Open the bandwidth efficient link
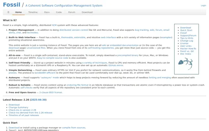Screen dimensions: 209x131 (x=45, y=73)
